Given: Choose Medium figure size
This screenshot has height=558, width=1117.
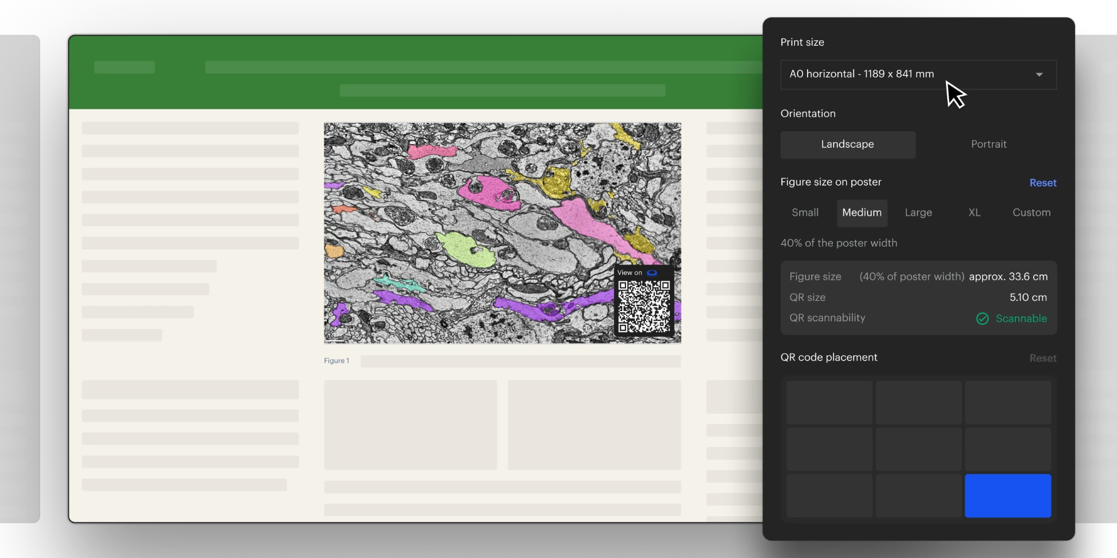Looking at the screenshot, I should pyautogui.click(x=862, y=213).
